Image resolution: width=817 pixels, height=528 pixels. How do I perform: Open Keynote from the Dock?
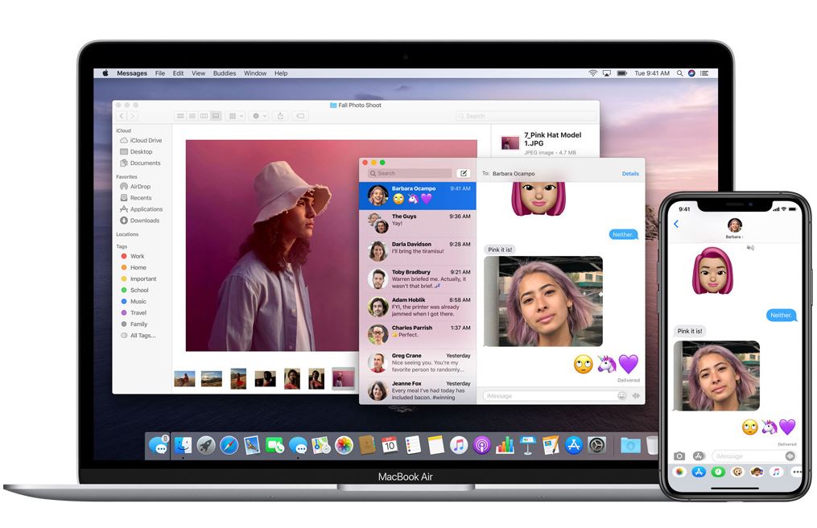[x=528, y=446]
